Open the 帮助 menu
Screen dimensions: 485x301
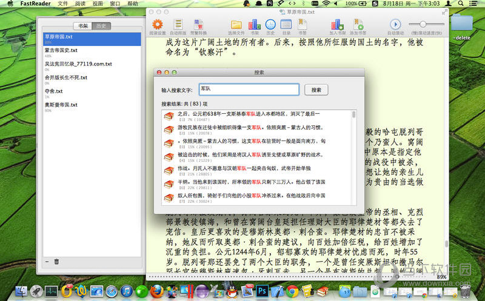click(x=133, y=4)
